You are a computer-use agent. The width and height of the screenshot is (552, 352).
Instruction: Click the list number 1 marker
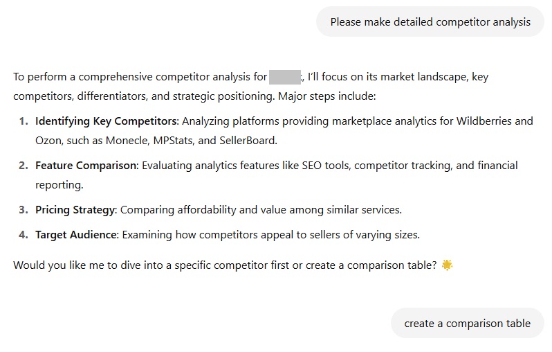(x=24, y=121)
